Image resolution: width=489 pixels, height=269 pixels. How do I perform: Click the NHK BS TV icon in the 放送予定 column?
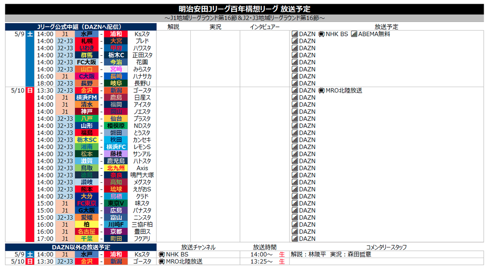click(321, 34)
